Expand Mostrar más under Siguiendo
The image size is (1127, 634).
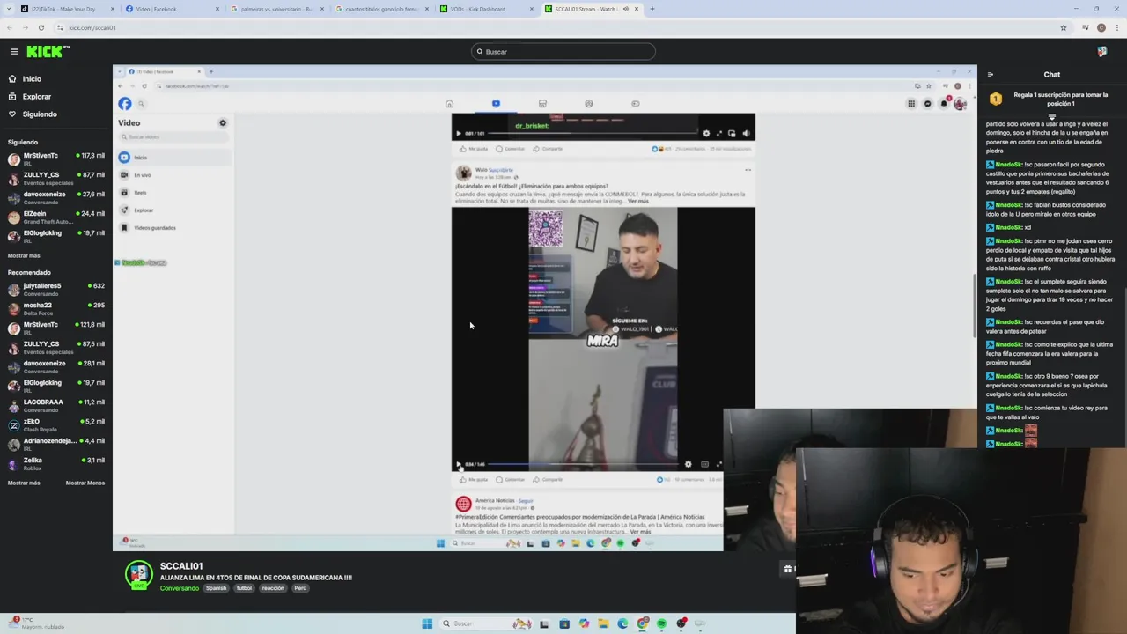click(x=24, y=256)
